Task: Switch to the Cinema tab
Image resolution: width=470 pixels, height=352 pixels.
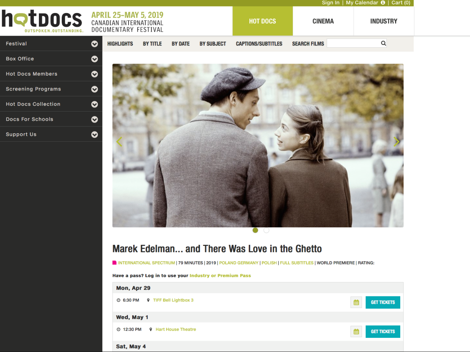Action: (x=323, y=21)
